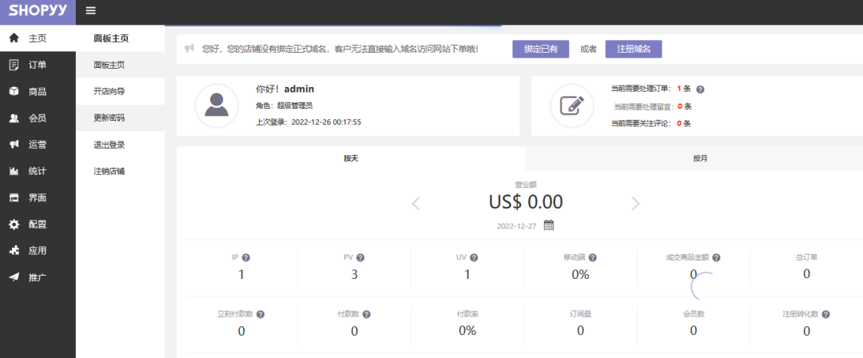Click the 角色: 超级管理员 text
863x358 pixels.
tap(284, 105)
